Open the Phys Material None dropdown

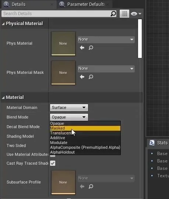[106, 40]
